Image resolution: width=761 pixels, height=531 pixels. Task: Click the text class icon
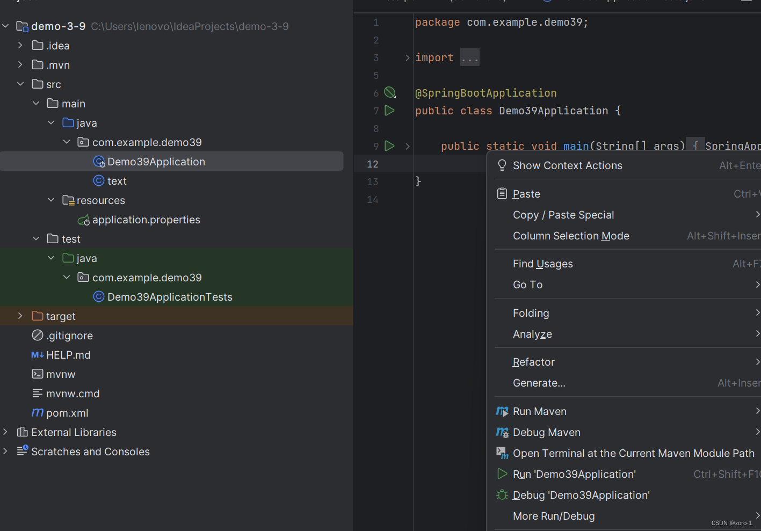click(x=99, y=181)
